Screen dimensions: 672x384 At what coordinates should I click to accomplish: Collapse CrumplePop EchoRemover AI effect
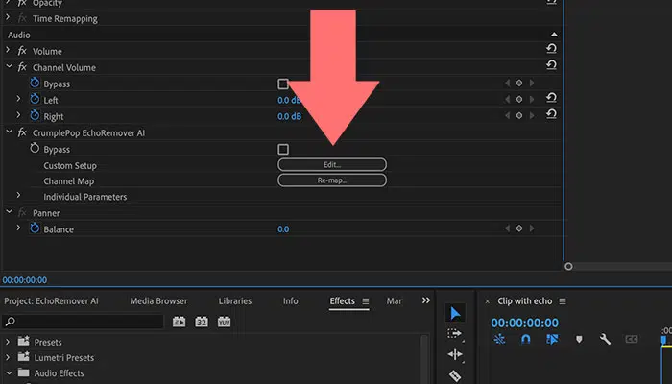(9, 132)
